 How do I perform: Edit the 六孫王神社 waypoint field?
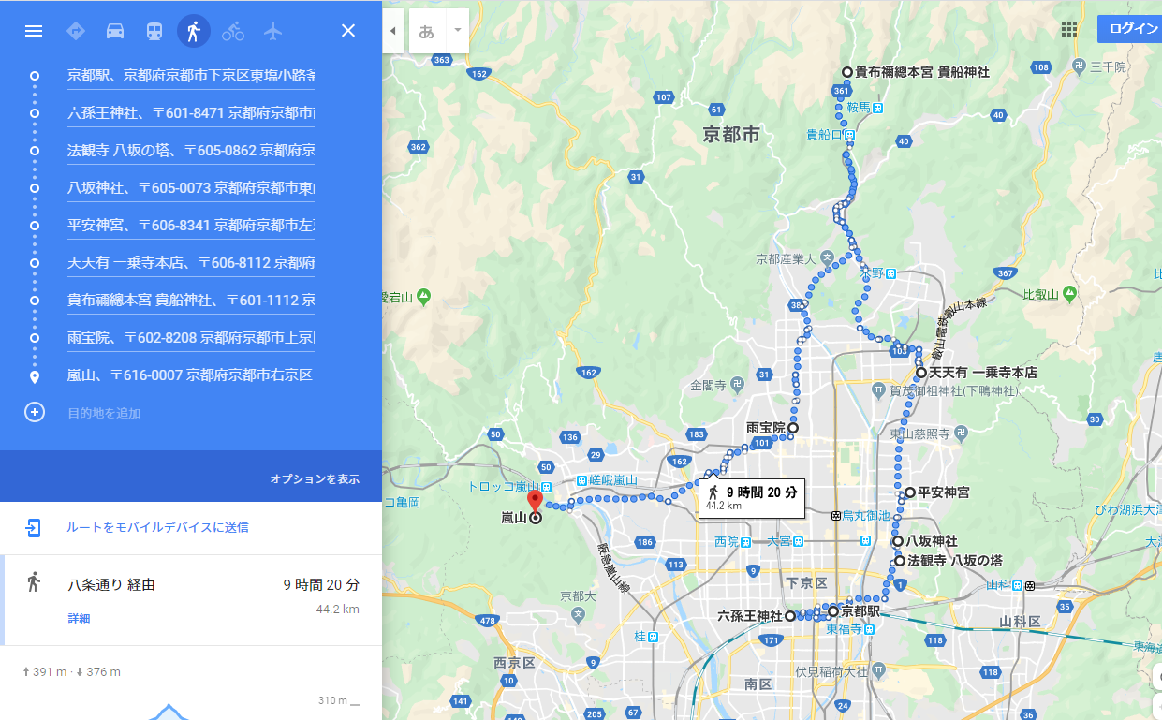pyautogui.click(x=191, y=112)
